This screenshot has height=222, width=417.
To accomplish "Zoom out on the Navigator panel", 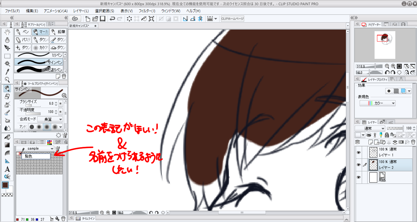I will [x=387, y=66].
